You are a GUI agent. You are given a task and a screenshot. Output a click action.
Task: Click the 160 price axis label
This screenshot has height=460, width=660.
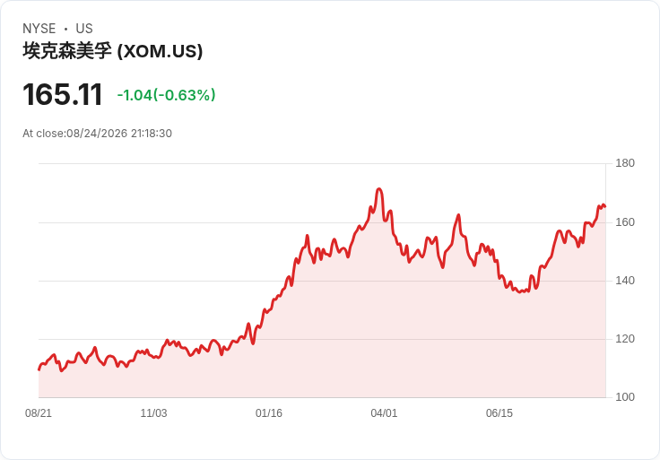pyautogui.click(x=625, y=222)
